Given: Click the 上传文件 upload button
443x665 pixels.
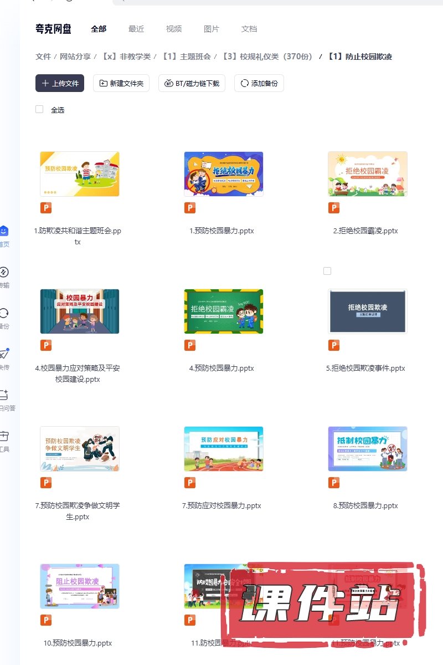Looking at the screenshot, I should click(x=60, y=83).
